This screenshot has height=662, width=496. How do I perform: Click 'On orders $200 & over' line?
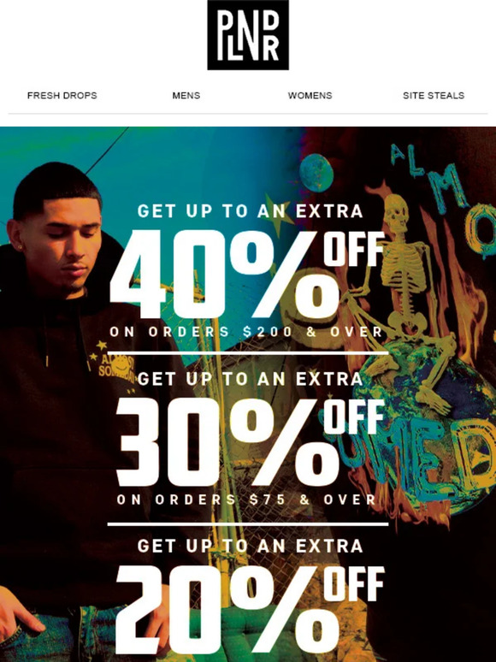[246, 332]
